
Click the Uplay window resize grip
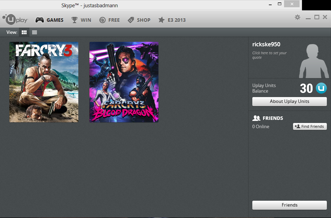[329, 215]
